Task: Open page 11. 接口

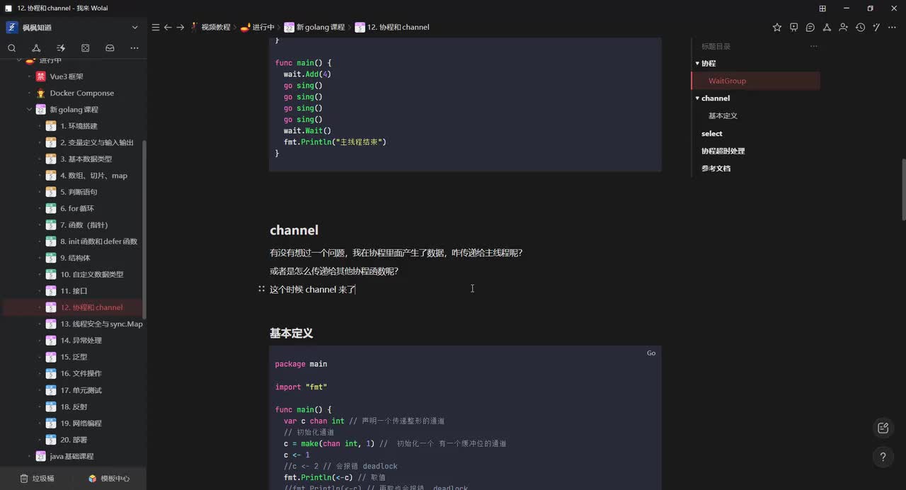Action: pyautogui.click(x=74, y=291)
